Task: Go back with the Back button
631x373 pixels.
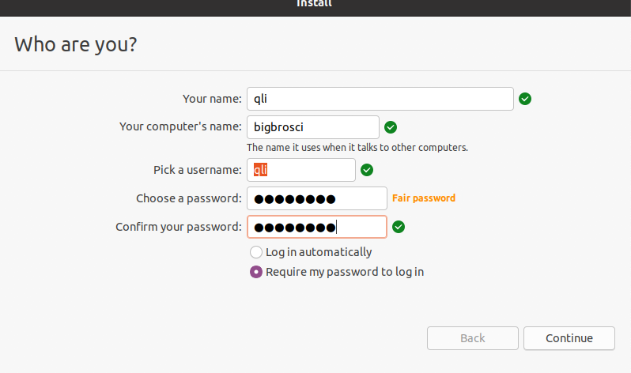Action: [472, 338]
